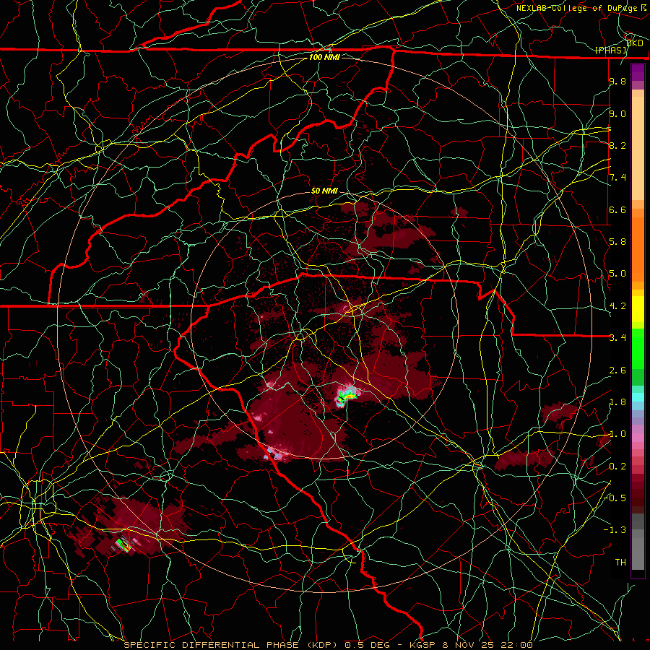
Task: Click the 0.2 value on the scale
Action: click(x=617, y=467)
